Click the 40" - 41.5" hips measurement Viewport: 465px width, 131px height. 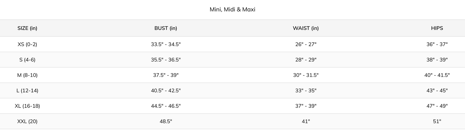pos(437,75)
